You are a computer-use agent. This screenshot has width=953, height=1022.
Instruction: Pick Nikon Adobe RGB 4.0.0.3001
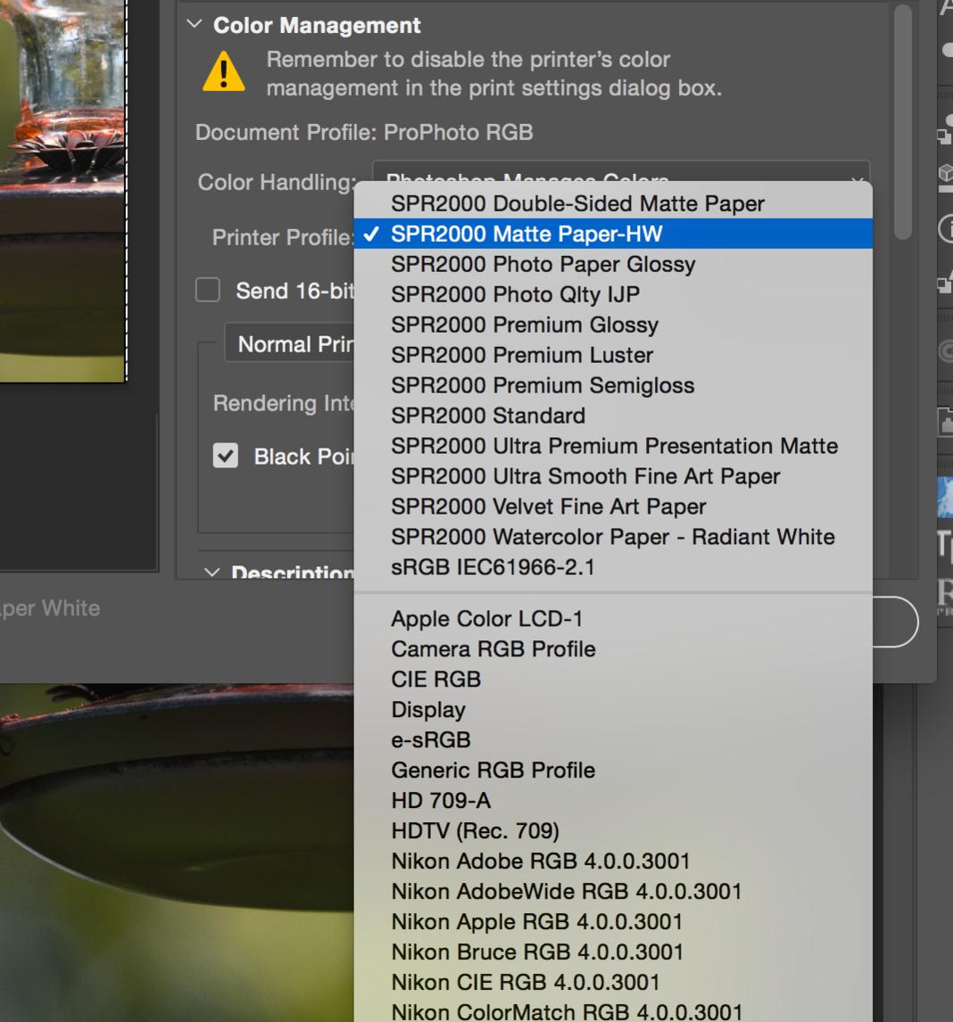coord(540,861)
